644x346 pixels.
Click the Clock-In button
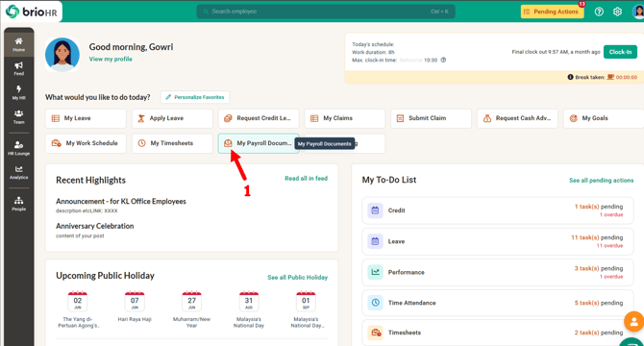pyautogui.click(x=620, y=52)
